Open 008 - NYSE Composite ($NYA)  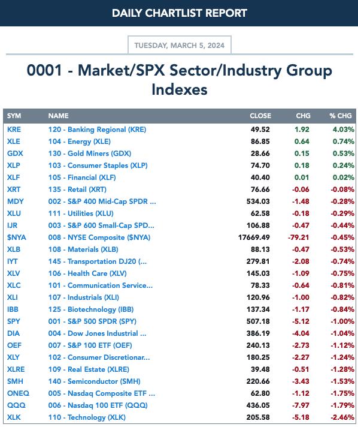point(99,237)
